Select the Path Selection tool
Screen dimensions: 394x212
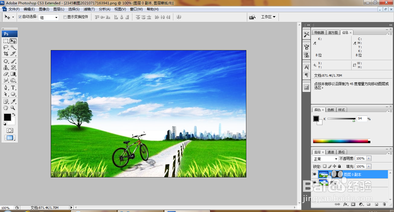[6, 94]
